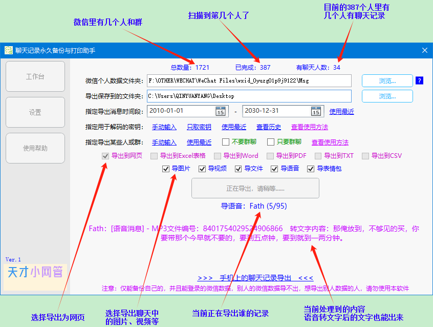Click 只取密钥 link
The height and width of the screenshot is (327, 433).
[199, 127]
